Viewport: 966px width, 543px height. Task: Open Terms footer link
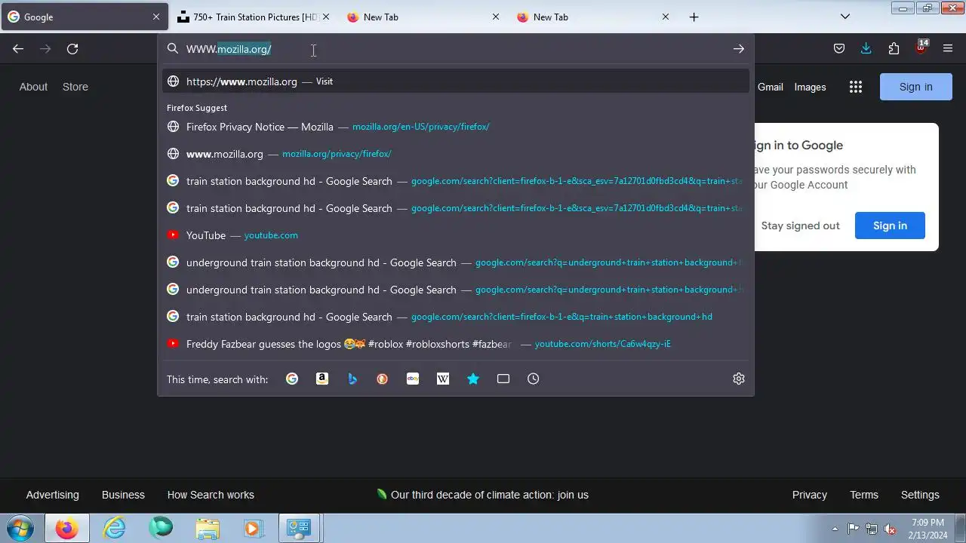pos(864,495)
